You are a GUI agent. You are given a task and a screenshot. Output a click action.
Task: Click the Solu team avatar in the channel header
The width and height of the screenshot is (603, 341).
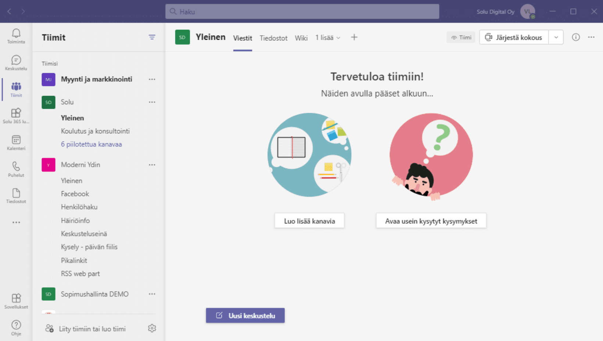(x=182, y=37)
